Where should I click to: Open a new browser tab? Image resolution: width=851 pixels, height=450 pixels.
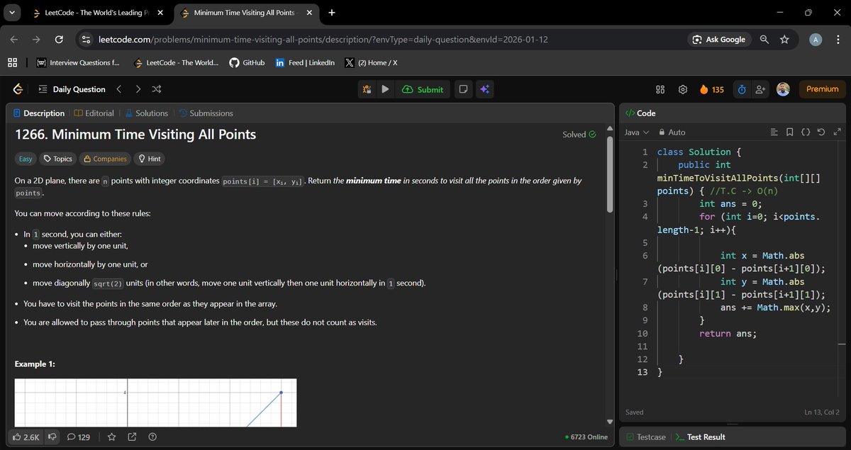coord(332,13)
